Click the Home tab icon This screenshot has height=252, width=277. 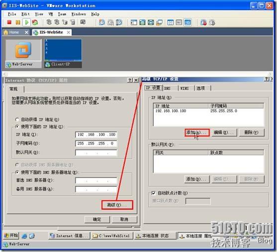(x=5, y=32)
